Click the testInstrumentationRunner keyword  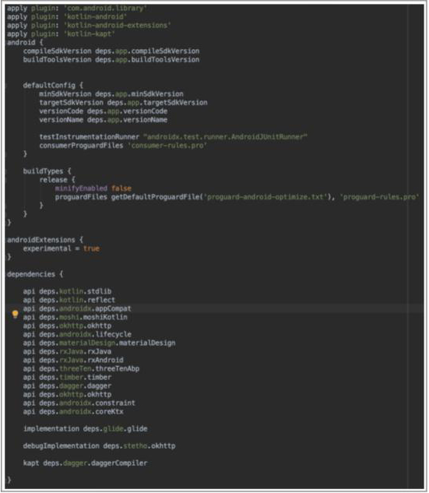[90, 137]
